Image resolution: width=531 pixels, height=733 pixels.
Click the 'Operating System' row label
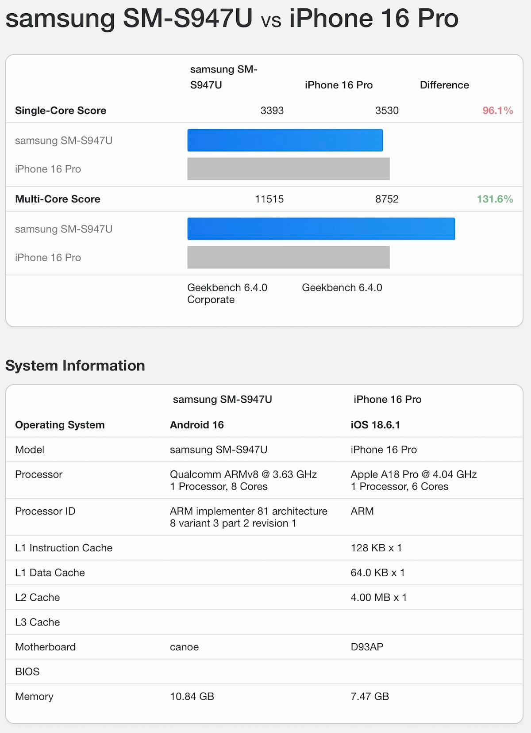60,425
